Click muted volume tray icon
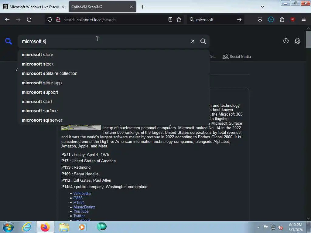The height and width of the screenshot is (233, 311). (280, 228)
